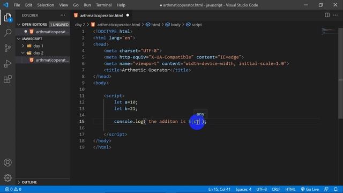This screenshot has width=343, height=193.
Task: Change line ending via CRLF
Action: pyautogui.click(x=276, y=189)
